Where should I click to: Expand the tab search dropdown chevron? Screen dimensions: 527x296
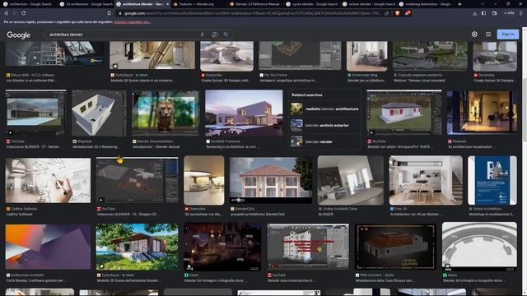[483, 4]
